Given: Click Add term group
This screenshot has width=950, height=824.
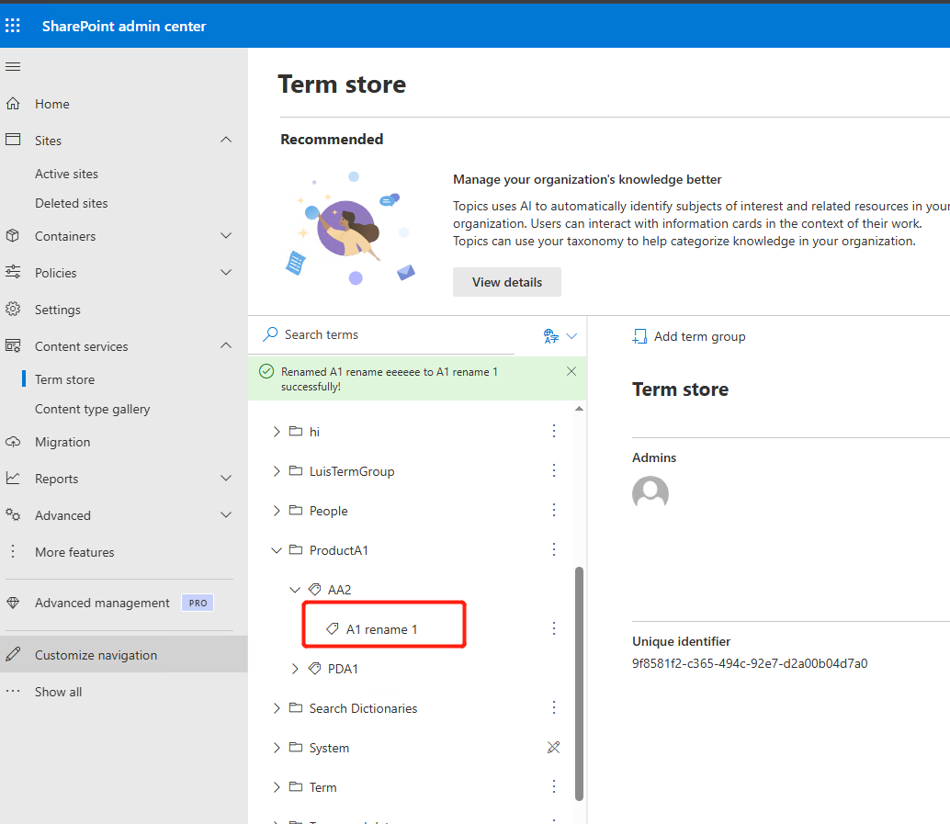Looking at the screenshot, I should tap(689, 336).
